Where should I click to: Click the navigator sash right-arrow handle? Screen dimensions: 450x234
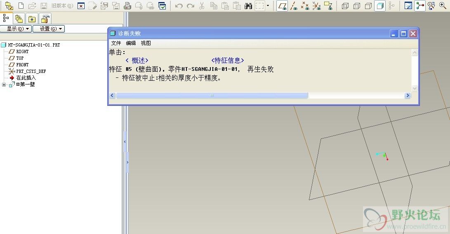(x=127, y=162)
